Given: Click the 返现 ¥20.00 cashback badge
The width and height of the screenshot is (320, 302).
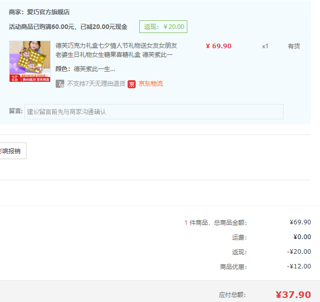Looking at the screenshot, I should 163,26.
